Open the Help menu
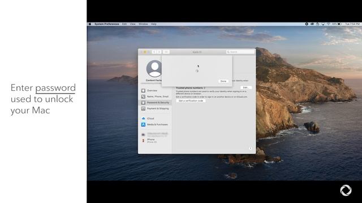This screenshot has height=203, width=362. pos(153,24)
